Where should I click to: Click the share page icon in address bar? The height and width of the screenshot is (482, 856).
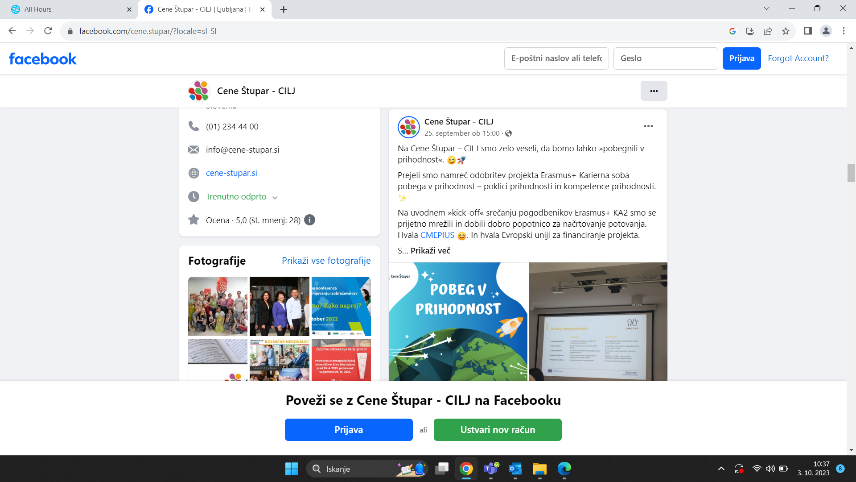point(768,31)
